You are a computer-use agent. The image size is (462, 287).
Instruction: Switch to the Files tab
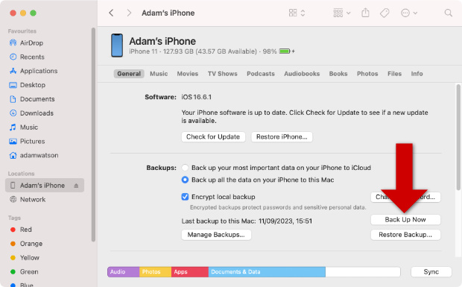click(394, 74)
